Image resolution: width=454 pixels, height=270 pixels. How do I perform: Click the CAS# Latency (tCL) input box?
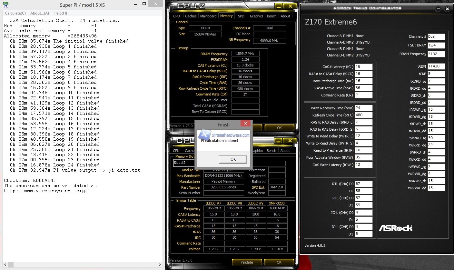point(364,66)
